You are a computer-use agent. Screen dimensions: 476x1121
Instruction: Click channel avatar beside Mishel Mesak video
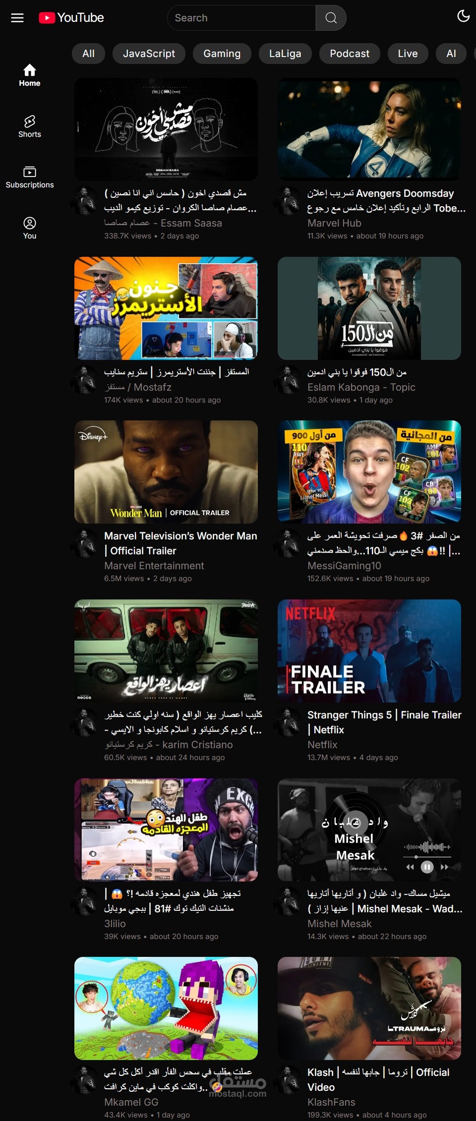[x=288, y=901]
